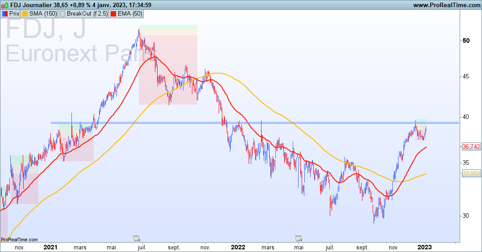Click the nov. label at far left of axis
This screenshot has width=482, height=252.
[x=19, y=248]
